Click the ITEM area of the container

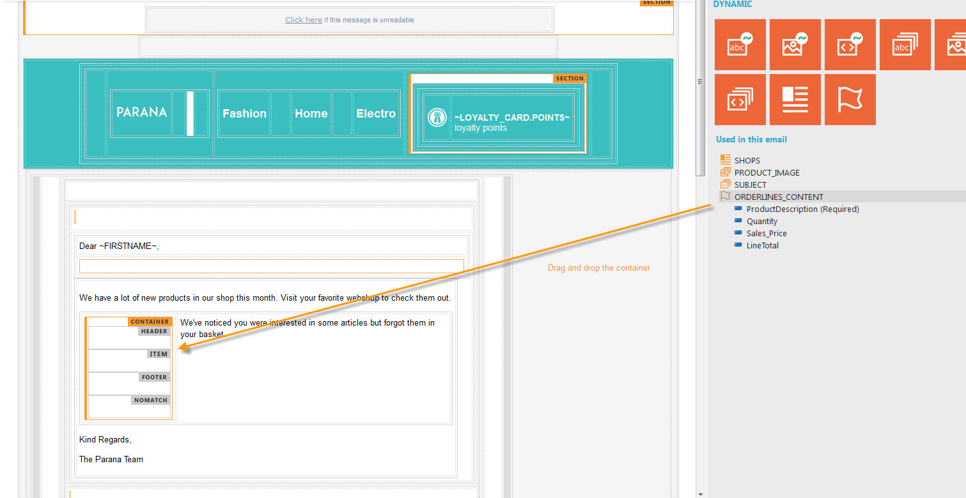(129, 361)
